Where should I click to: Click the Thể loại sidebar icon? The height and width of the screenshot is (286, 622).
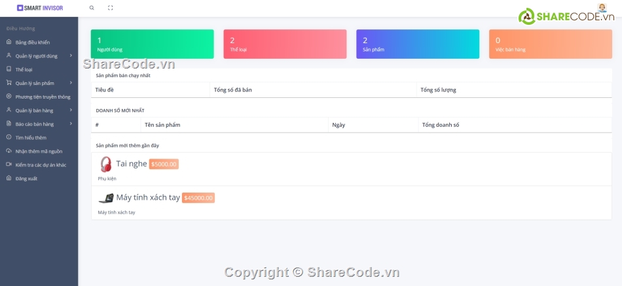9,69
